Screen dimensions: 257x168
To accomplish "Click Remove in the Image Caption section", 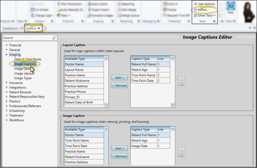I will click(119, 156).
